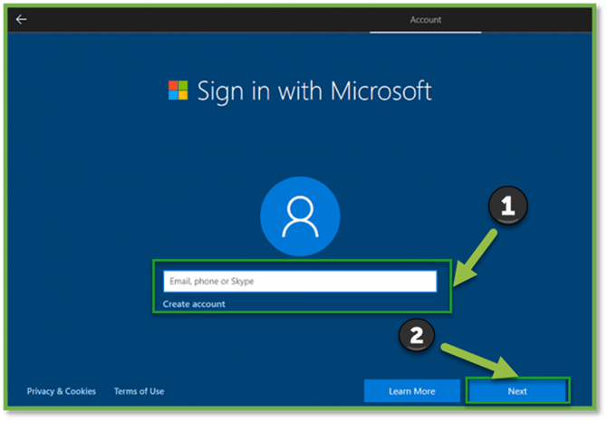Click the number 2 callout badge
Image resolution: width=607 pixels, height=421 pixels.
[x=417, y=336]
